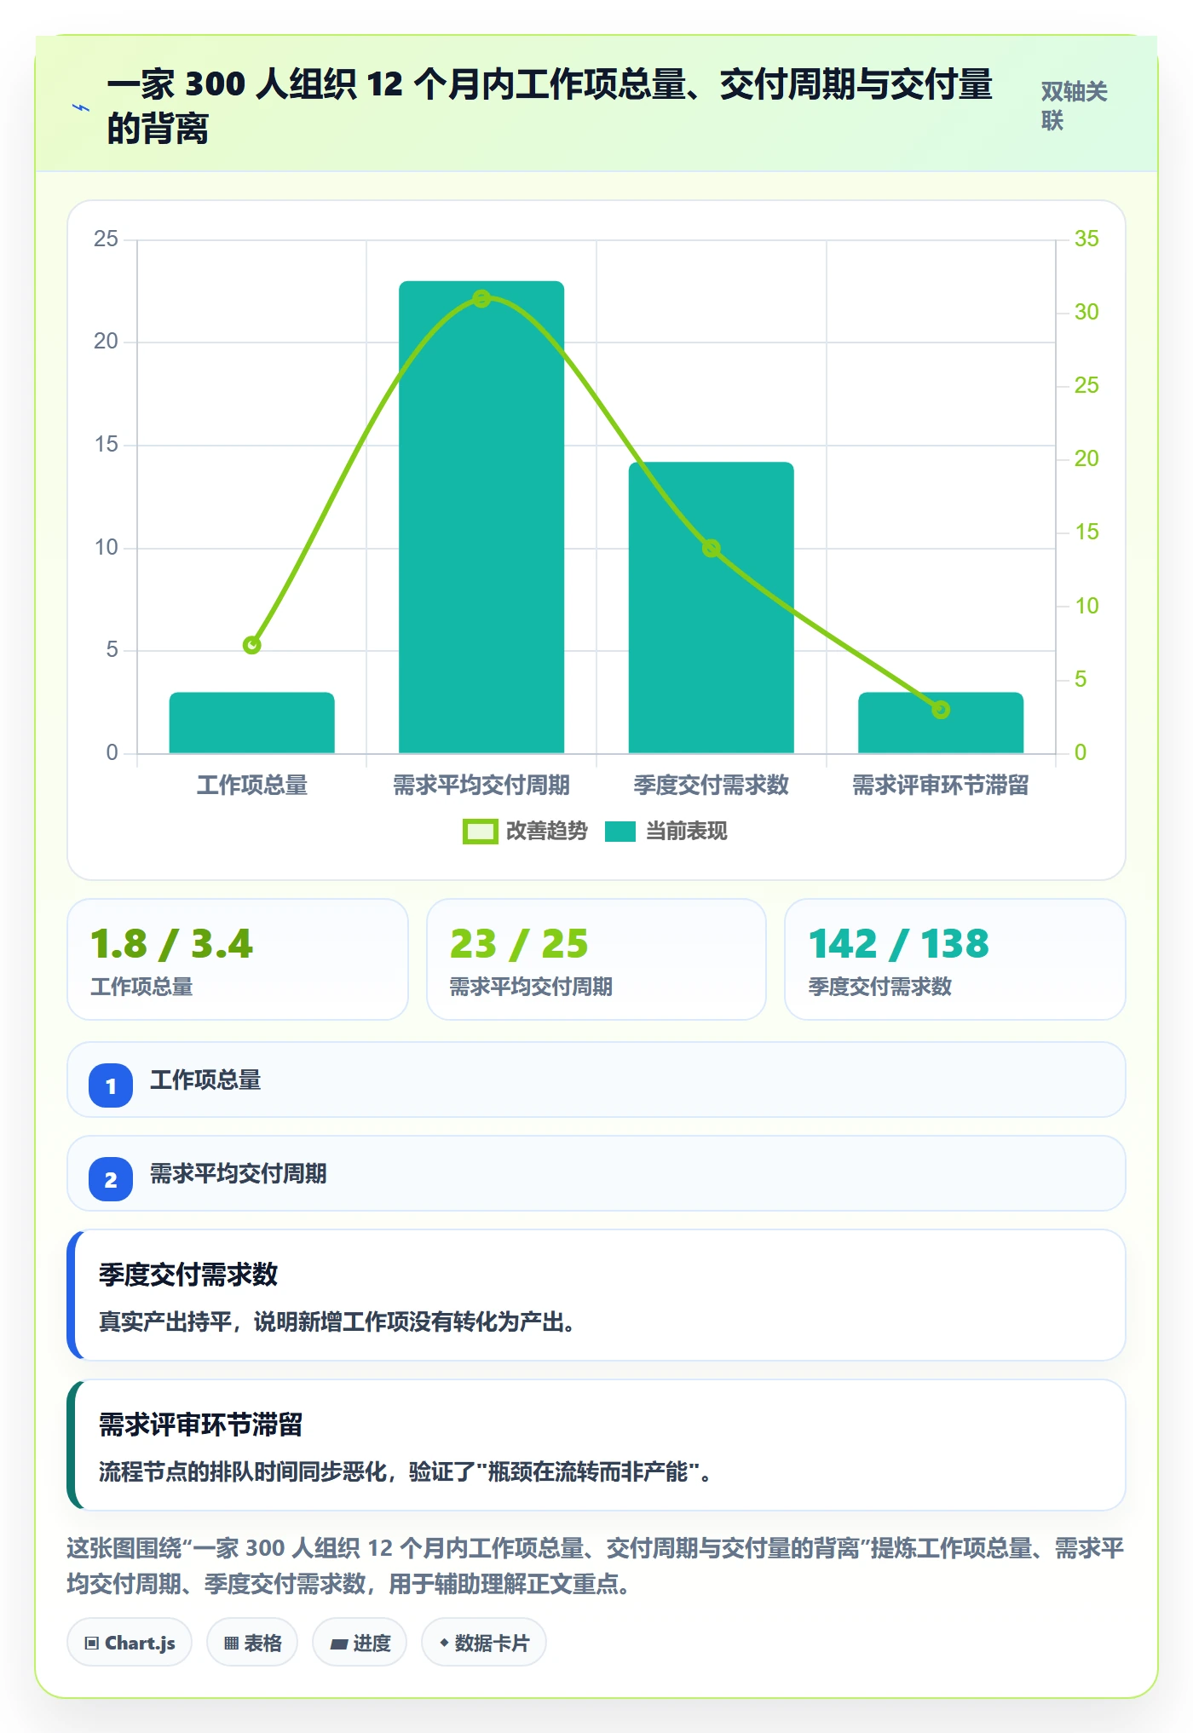Select the 142 / 138 季度交付需求数 card
The width and height of the screenshot is (1193, 1733).
click(x=955, y=959)
